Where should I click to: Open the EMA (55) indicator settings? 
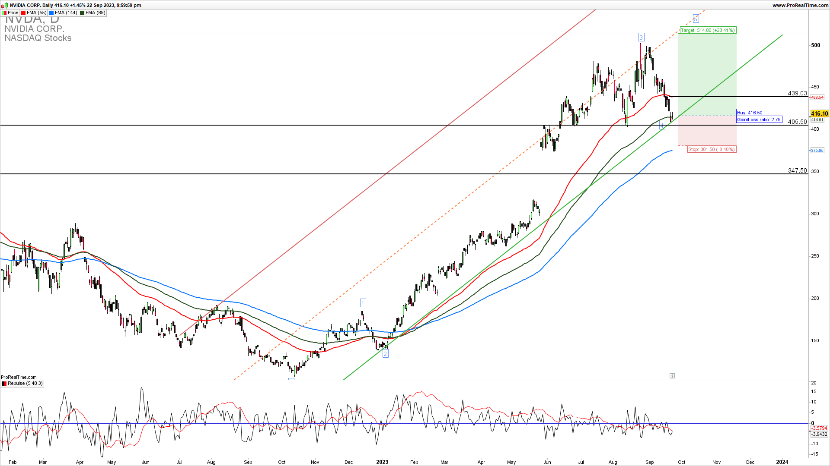34,13
